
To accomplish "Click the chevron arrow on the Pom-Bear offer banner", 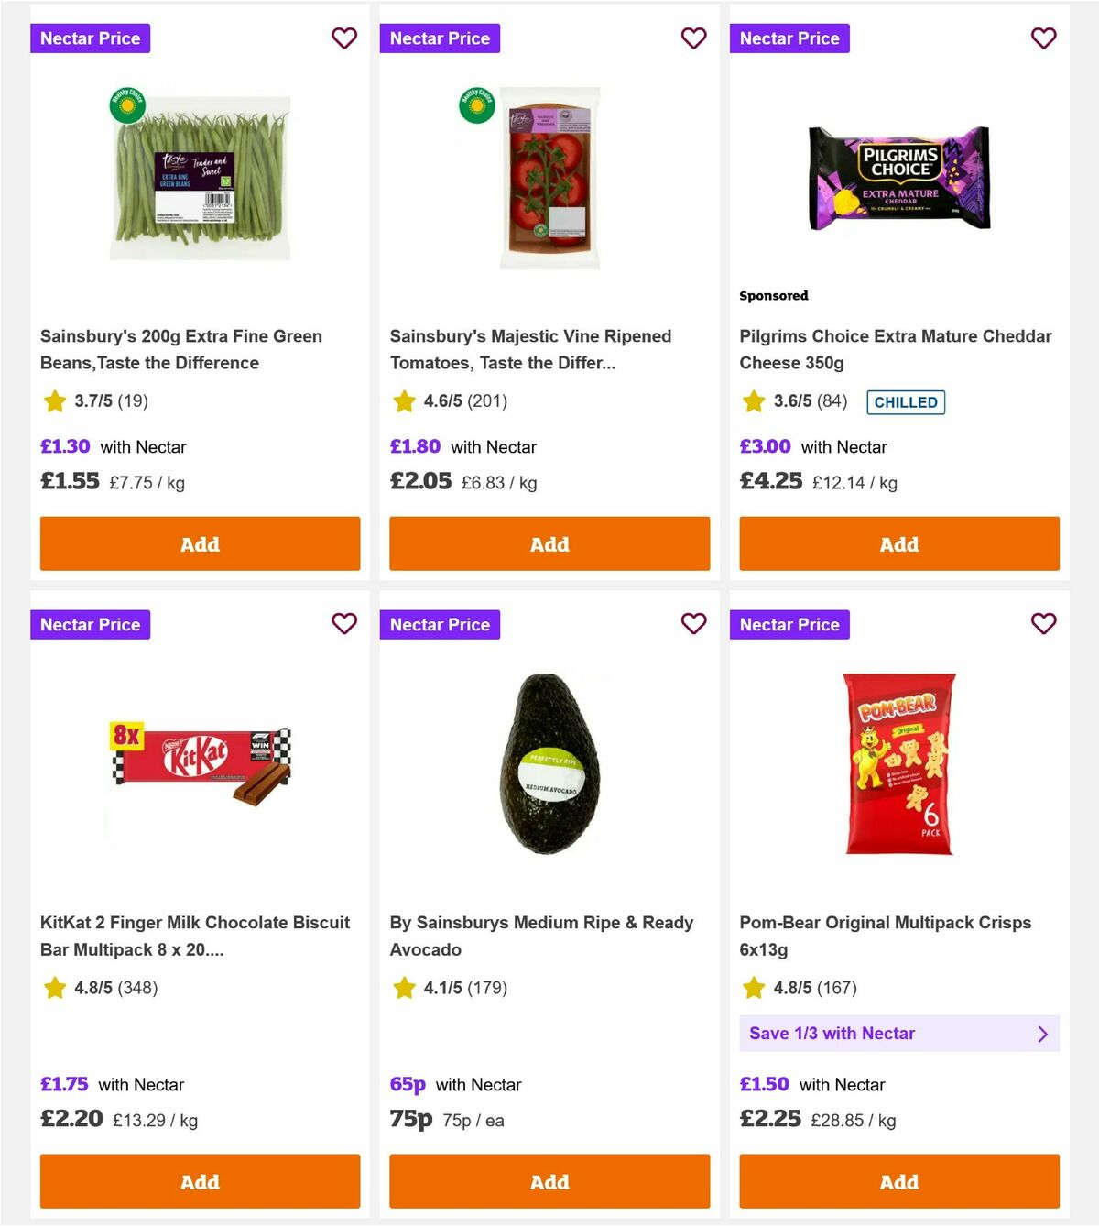I will pos(1042,1033).
